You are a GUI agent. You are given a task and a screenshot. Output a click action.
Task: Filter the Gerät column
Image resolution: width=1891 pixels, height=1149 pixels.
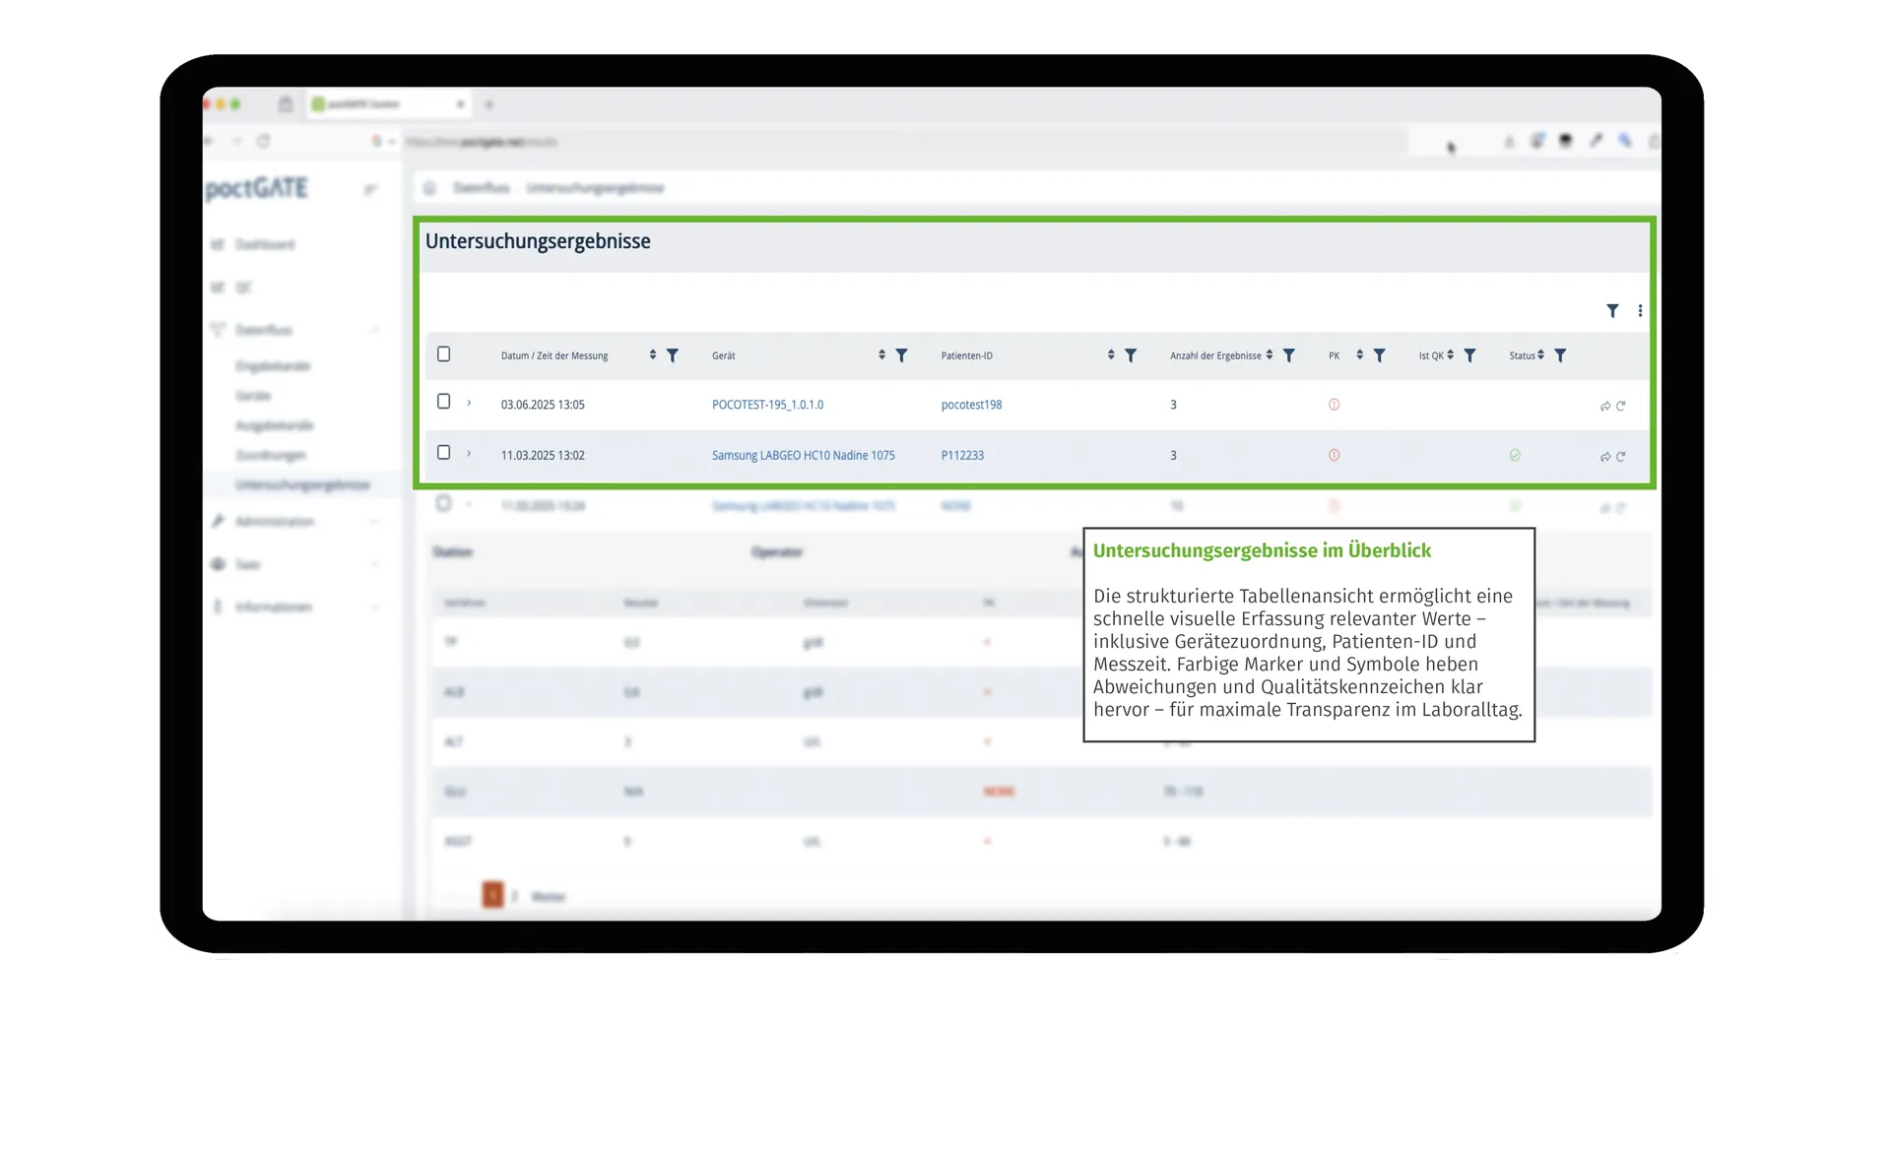901,355
